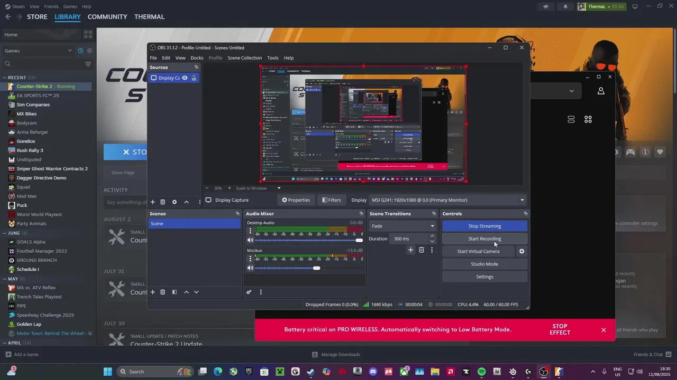This screenshot has width=677, height=380.
Task: Move scene up arrow in Scenes dock
Action: 186,292
